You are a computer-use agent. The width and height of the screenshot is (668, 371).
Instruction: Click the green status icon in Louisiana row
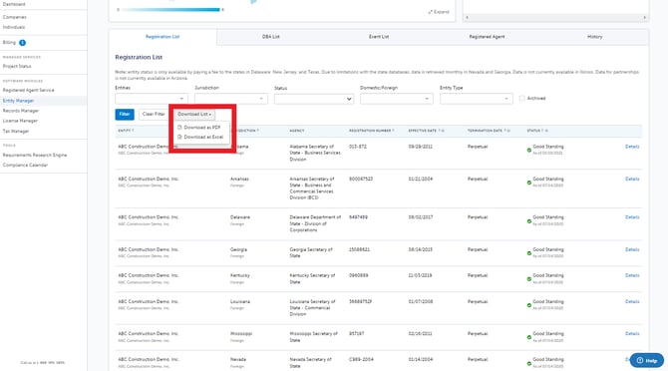click(529, 305)
